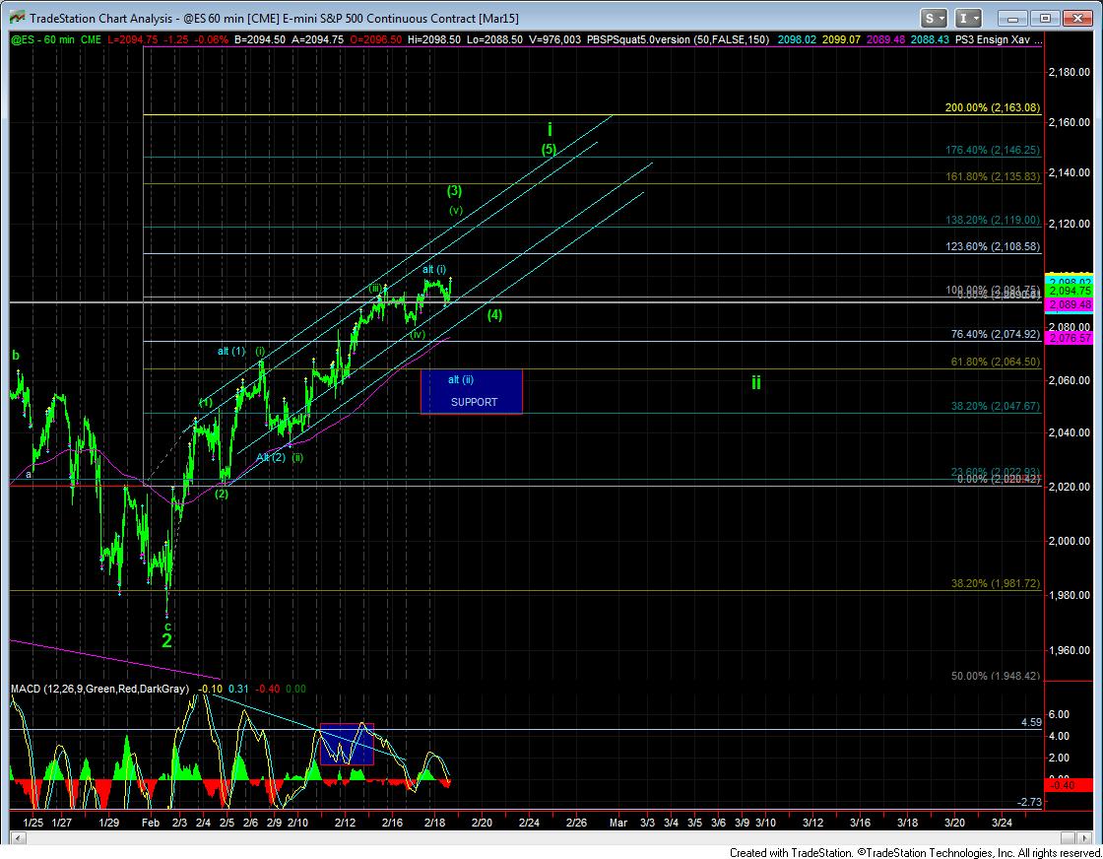
Task: Click the -2.73 MACD level label
Action: click(x=1029, y=802)
